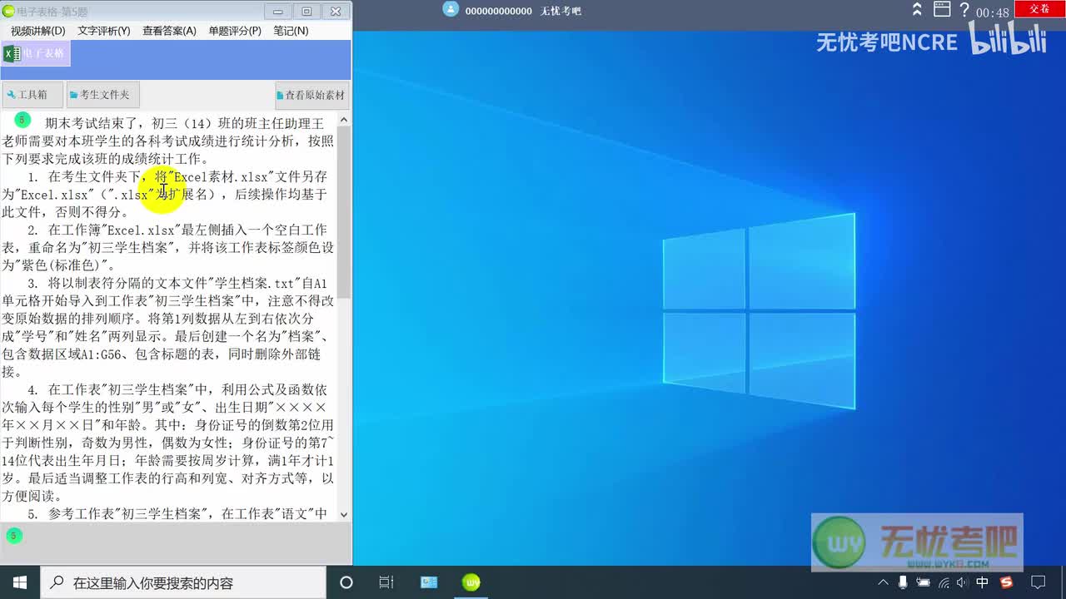Toggle the 中 input language indicator
Viewport: 1066px width, 599px height.
point(983,582)
